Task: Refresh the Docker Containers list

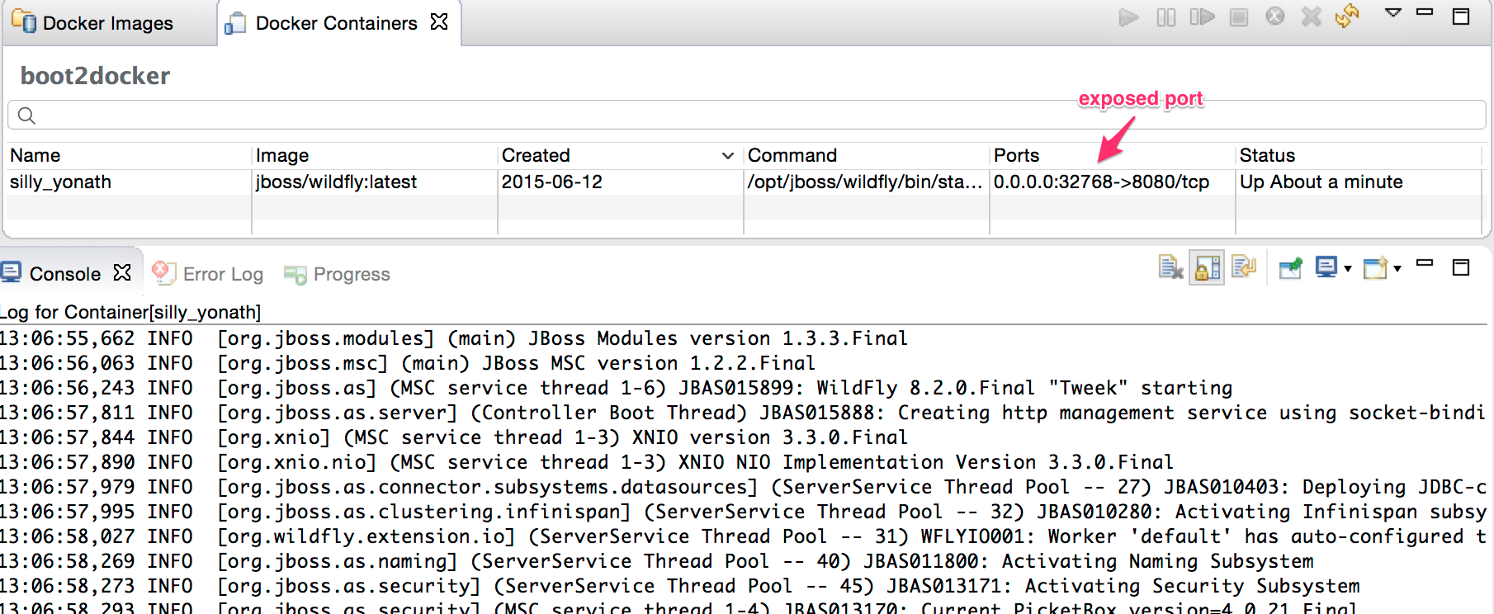Action: [1347, 16]
